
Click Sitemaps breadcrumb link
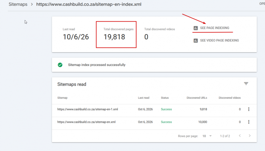click(x=18, y=4)
